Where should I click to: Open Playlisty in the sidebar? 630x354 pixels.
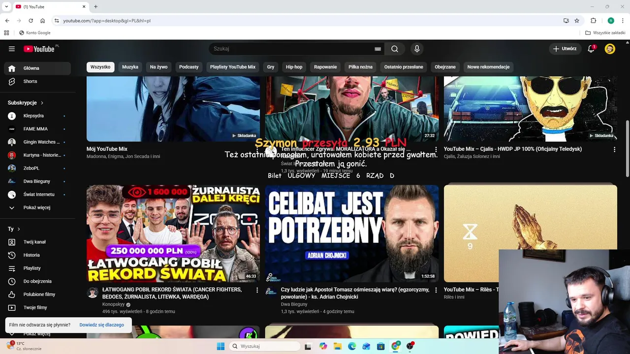37,268
